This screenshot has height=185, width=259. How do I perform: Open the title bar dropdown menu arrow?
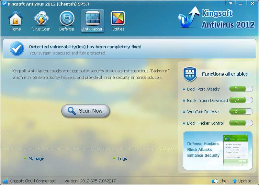tap(231, 3)
